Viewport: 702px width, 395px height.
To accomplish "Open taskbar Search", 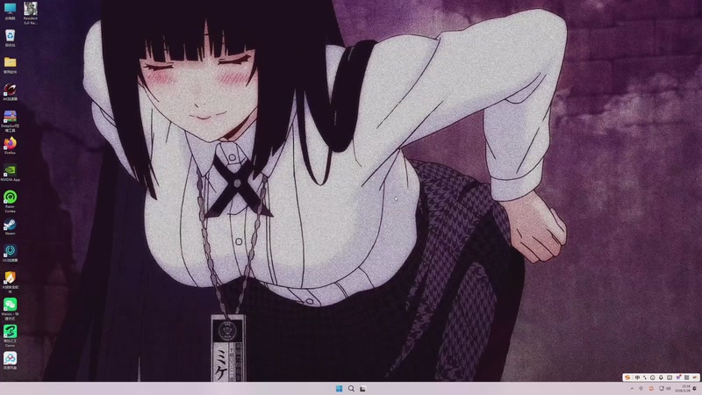I will [351, 388].
